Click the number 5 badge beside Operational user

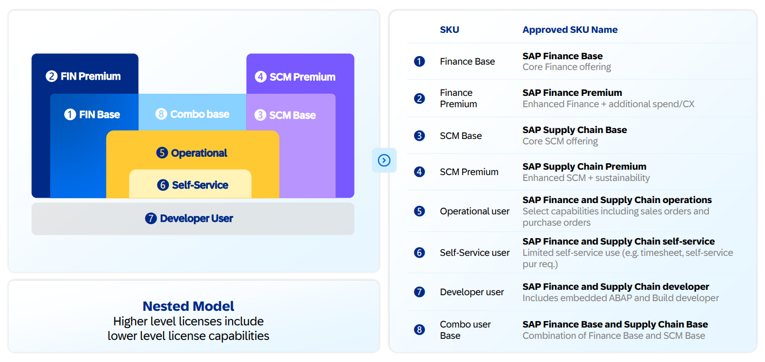click(x=419, y=211)
